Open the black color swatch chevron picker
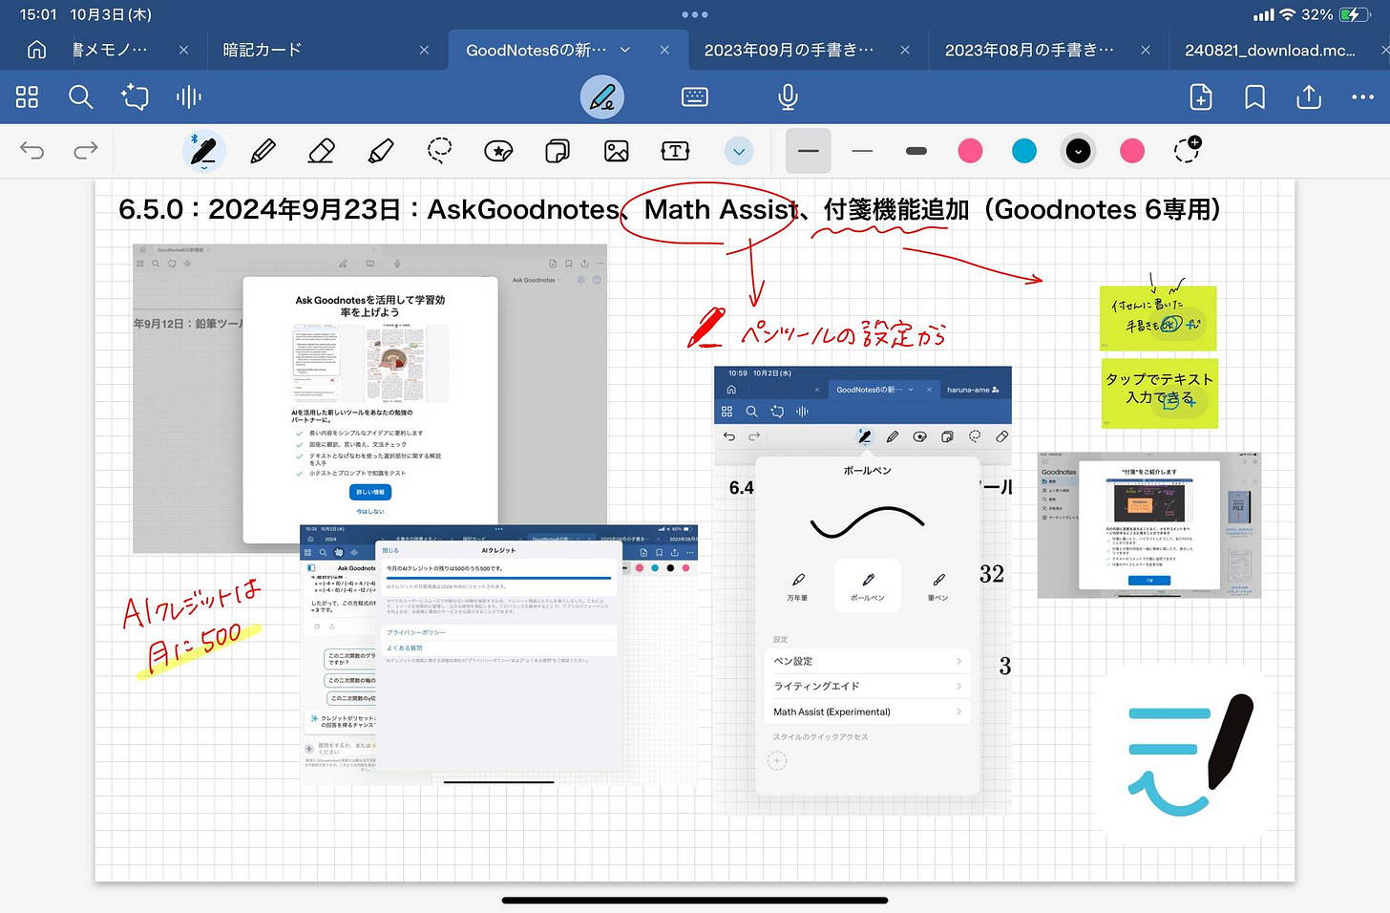The image size is (1390, 913). coord(1078,151)
